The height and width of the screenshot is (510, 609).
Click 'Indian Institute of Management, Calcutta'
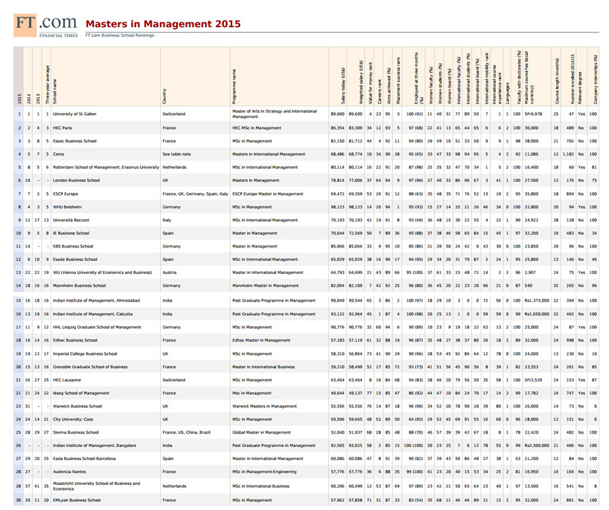(93, 315)
